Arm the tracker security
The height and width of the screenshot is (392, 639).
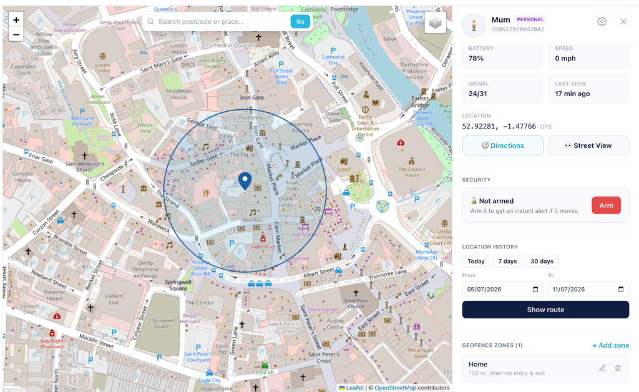point(606,205)
